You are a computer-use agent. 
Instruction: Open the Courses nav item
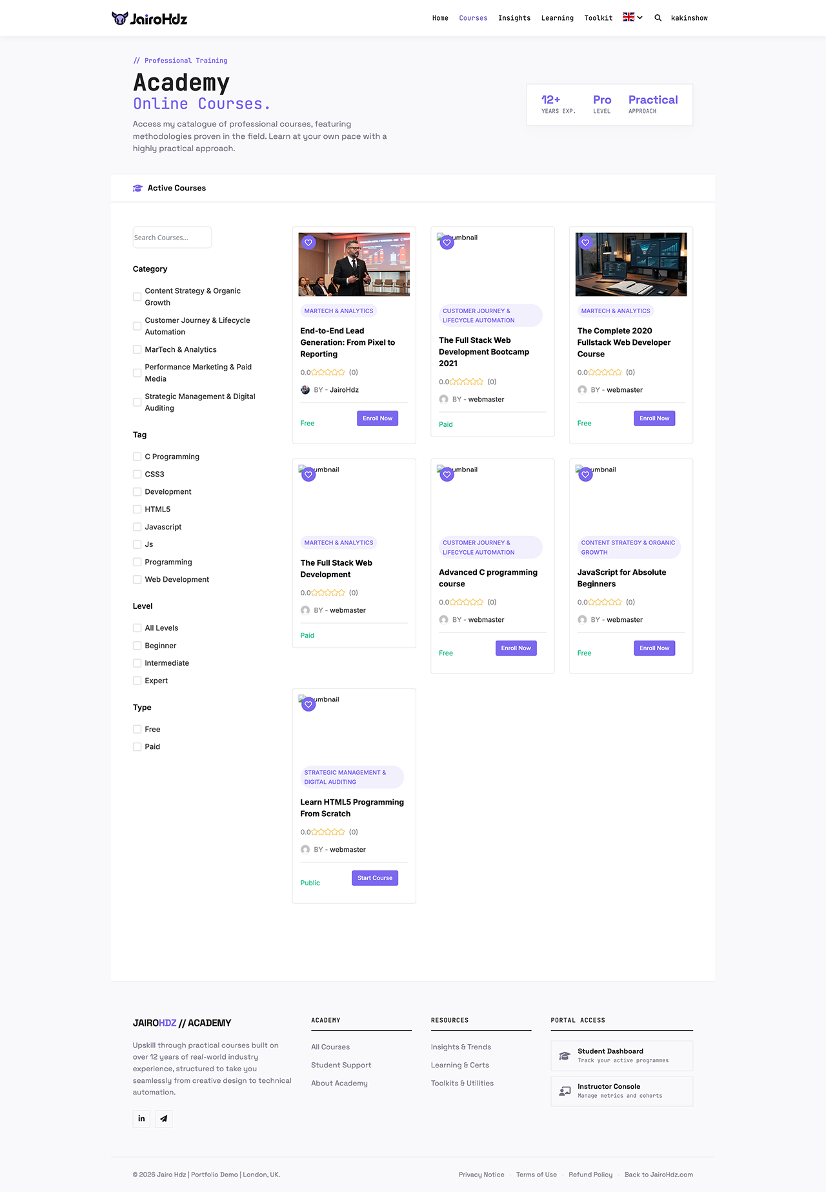point(473,18)
